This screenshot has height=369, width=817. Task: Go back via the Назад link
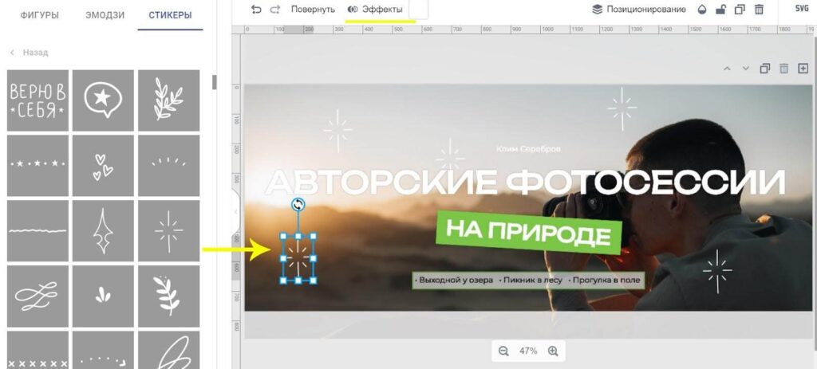click(30, 53)
